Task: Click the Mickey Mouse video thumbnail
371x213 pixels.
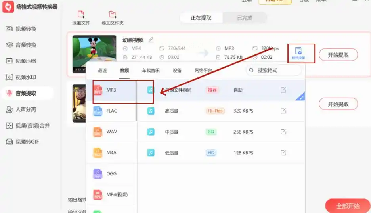Action: 94,54
